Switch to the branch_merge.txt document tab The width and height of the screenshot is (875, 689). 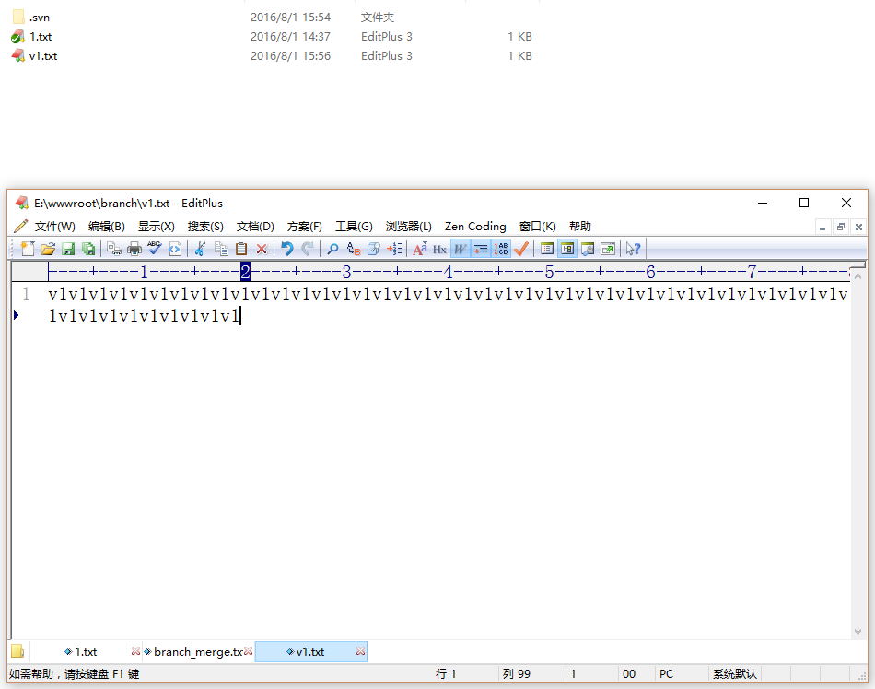197,652
